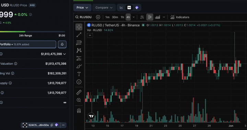
Task: Expand the $1,813,475,398 market cap chevron
Action: pyautogui.click(x=64, y=54)
